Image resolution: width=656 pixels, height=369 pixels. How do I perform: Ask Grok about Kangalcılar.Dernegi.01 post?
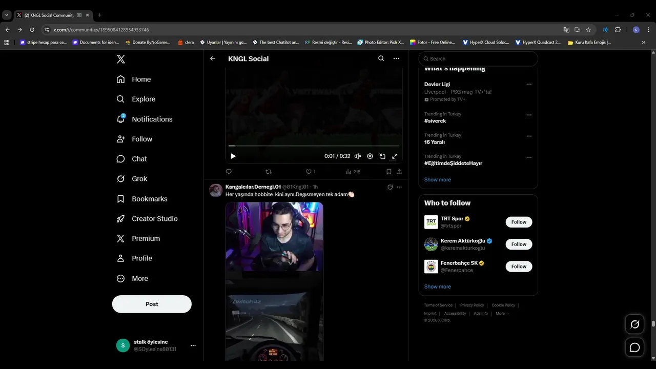[390, 187]
